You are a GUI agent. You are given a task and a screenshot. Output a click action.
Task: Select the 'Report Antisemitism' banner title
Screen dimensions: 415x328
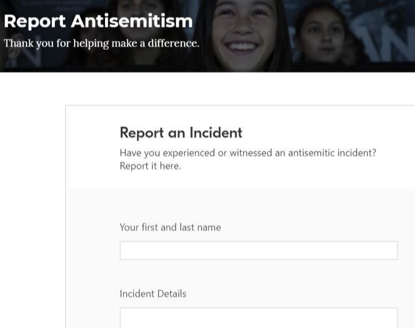tap(98, 21)
